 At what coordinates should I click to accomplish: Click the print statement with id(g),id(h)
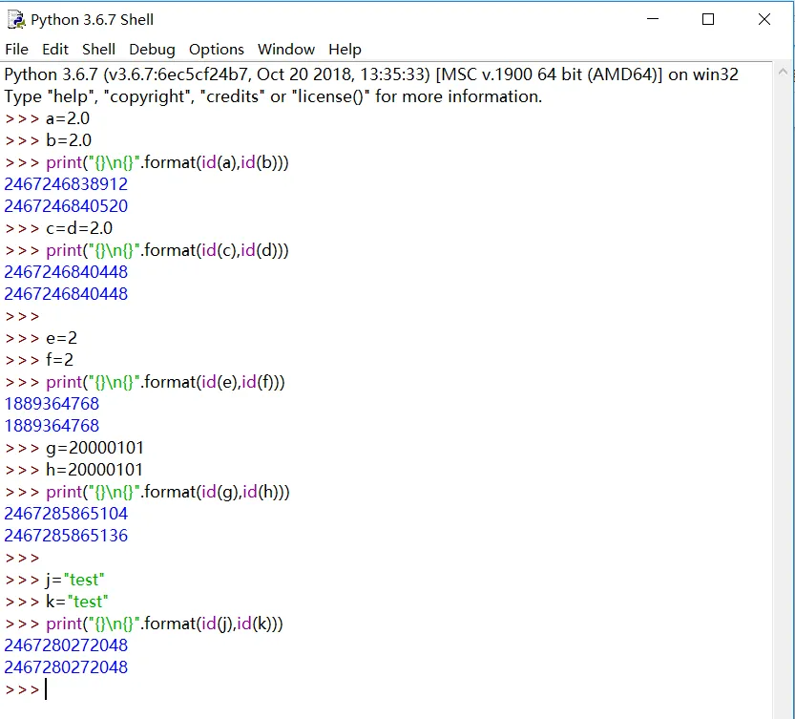(168, 492)
